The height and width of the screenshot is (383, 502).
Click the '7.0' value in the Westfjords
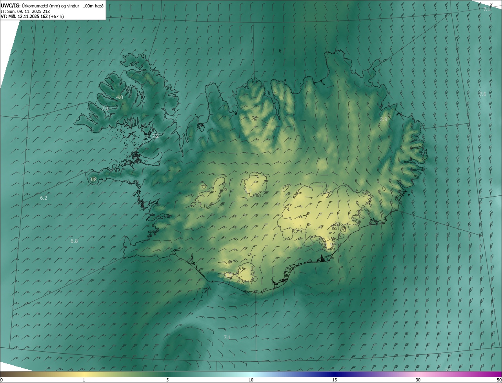tap(105, 108)
